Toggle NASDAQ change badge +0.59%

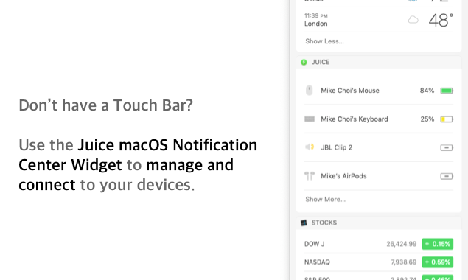tap(437, 262)
